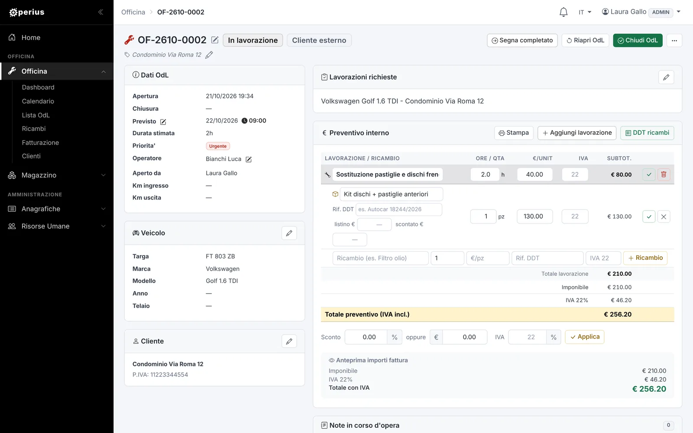693x433 pixels.
Task: Delete the Sostituzione pastiglie labor row
Action: [x=664, y=174]
